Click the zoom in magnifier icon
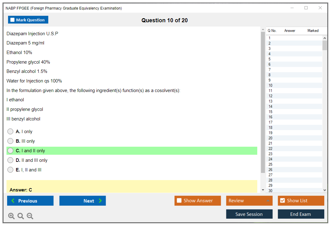The width and height of the screenshot is (332, 227). tap(11, 216)
